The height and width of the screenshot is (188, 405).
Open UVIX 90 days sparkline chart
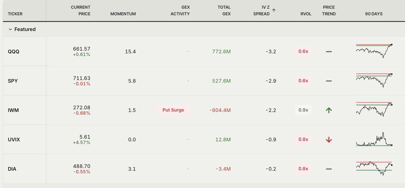(x=374, y=139)
